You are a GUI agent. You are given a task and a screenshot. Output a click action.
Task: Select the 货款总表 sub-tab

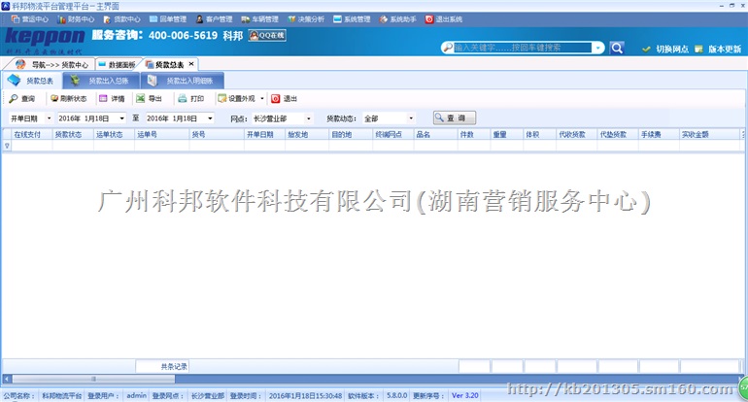tap(31, 81)
